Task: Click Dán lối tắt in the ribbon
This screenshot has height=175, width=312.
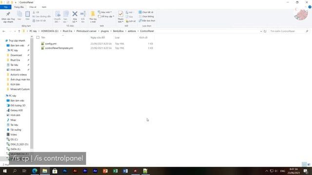Action: pyautogui.click(x=39, y=20)
